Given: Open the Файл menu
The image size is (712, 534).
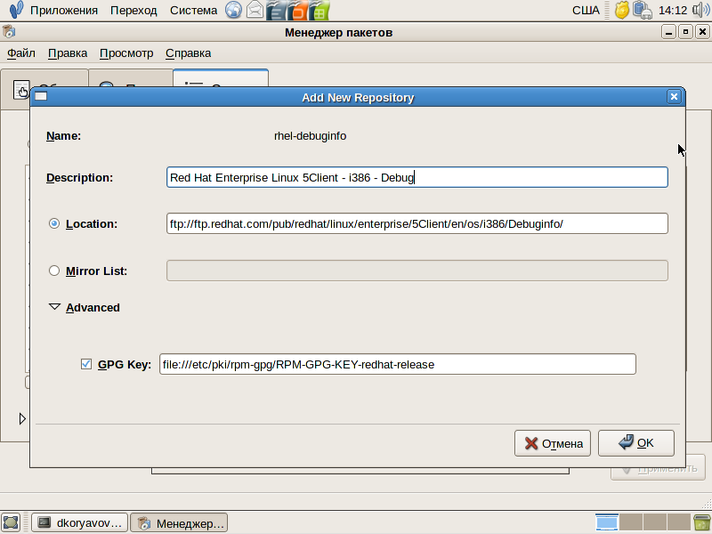Looking at the screenshot, I should (21, 53).
